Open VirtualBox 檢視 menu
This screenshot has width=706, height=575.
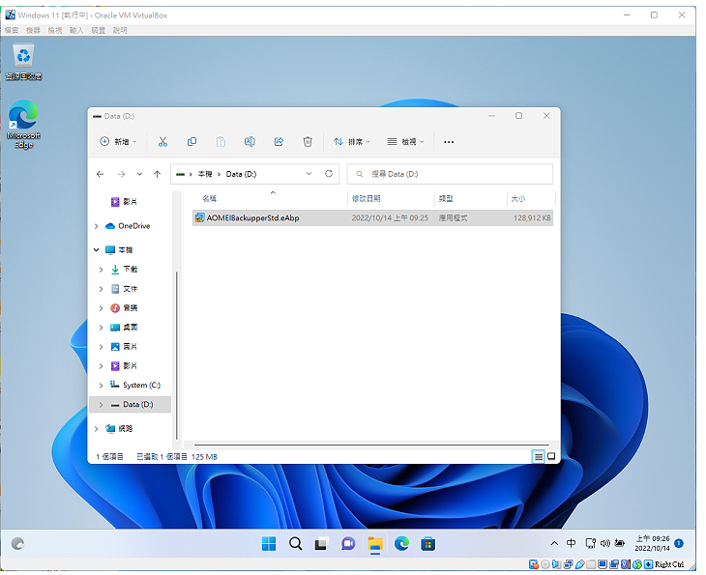[55, 30]
